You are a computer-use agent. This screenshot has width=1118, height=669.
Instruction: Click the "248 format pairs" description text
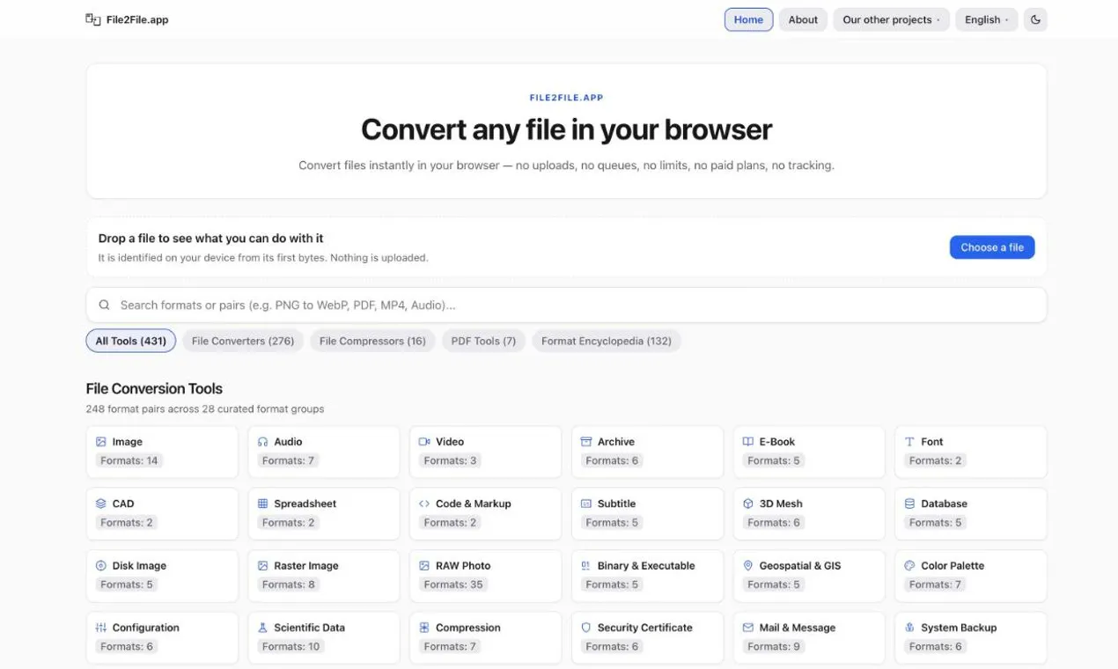coord(205,409)
